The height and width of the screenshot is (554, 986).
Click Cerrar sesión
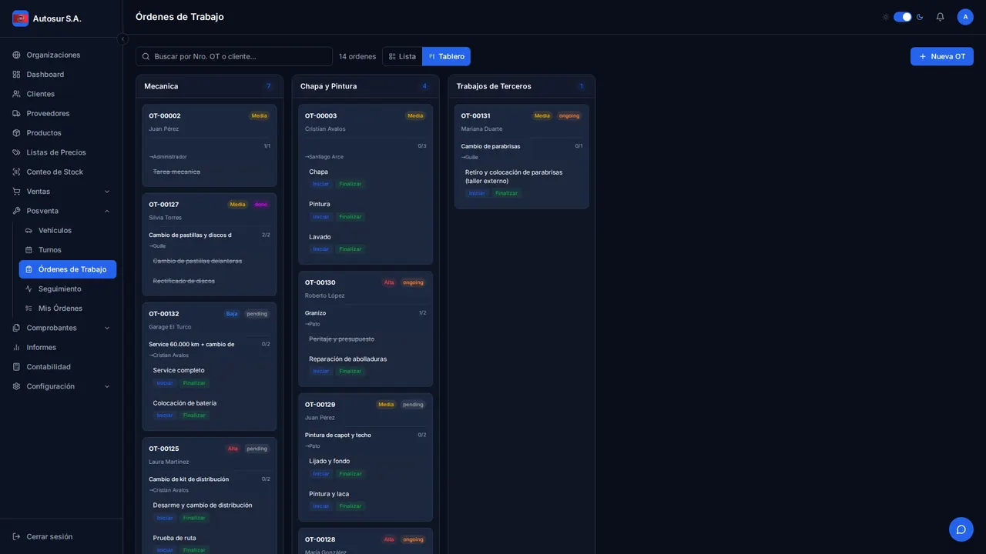62,536
